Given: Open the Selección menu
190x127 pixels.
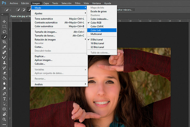Looking at the screenshot, I should [x=67, y=3].
